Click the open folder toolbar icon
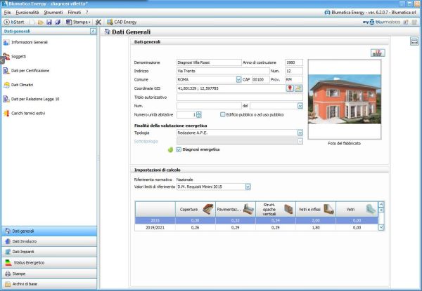Viewport: 422px width, 291px height. point(41,22)
